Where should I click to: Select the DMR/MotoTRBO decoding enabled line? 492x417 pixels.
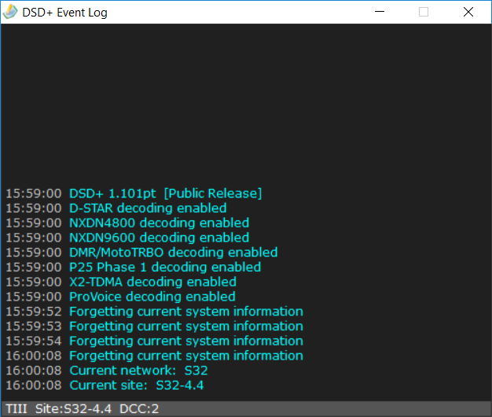pyautogui.click(x=141, y=253)
